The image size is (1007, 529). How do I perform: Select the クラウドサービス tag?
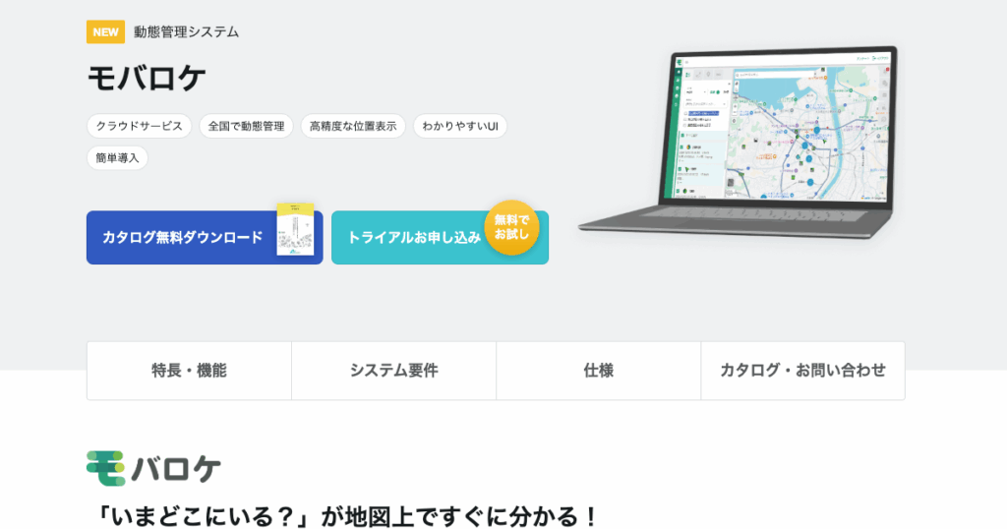click(x=139, y=126)
